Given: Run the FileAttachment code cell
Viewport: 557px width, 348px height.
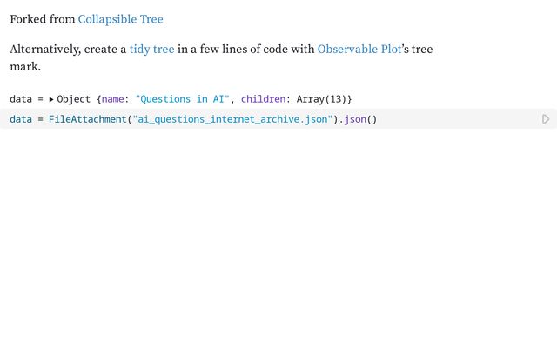Looking at the screenshot, I should coord(546,119).
